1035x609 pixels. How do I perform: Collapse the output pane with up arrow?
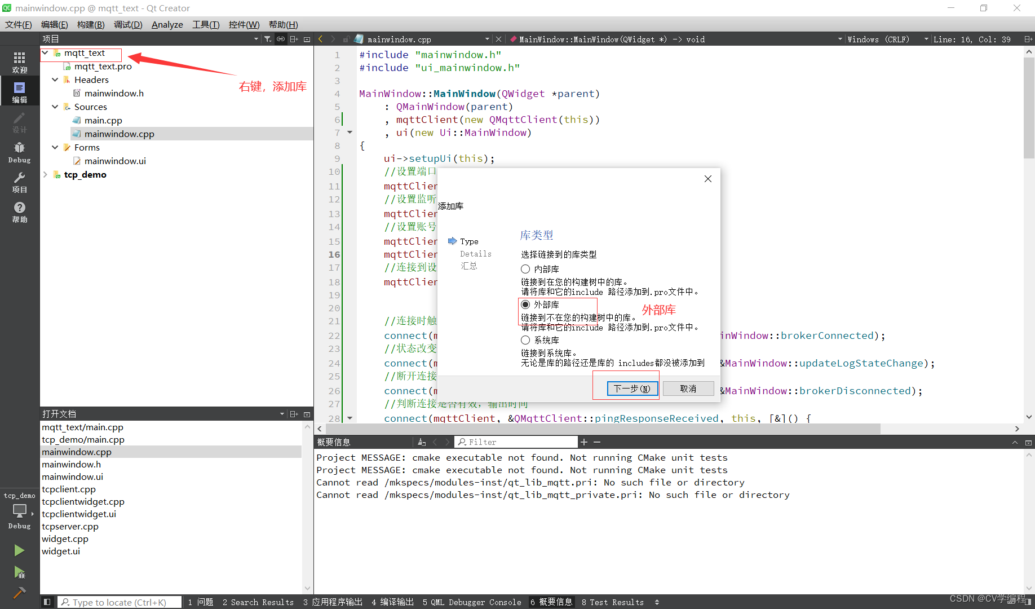(1015, 442)
